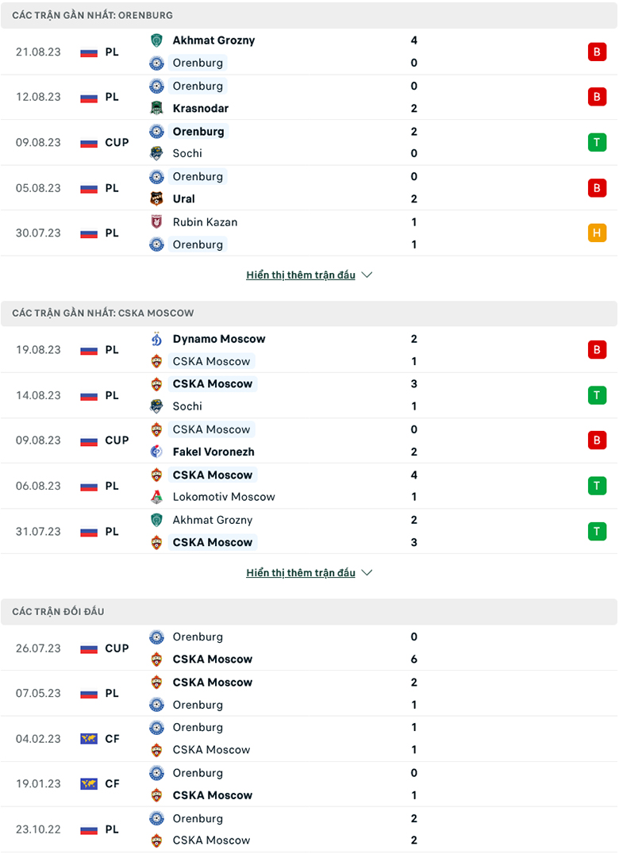Click the Ural team crest icon
Viewport: 619px width, 854px height.
click(156, 198)
